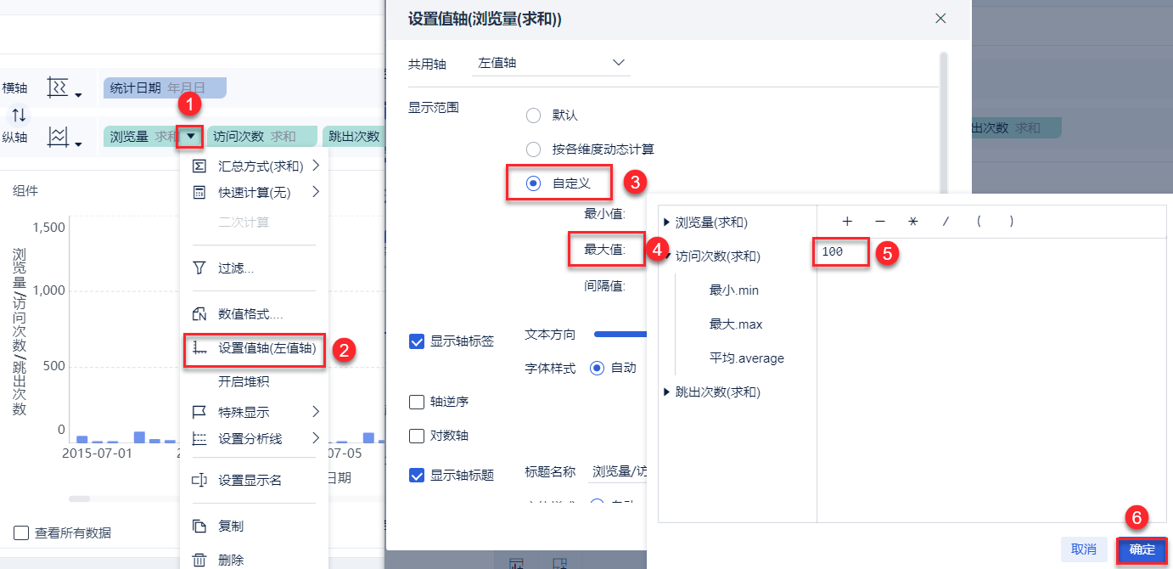Swap horizontal and vertical axes icon
This screenshot has height=569, width=1173.
coord(18,114)
